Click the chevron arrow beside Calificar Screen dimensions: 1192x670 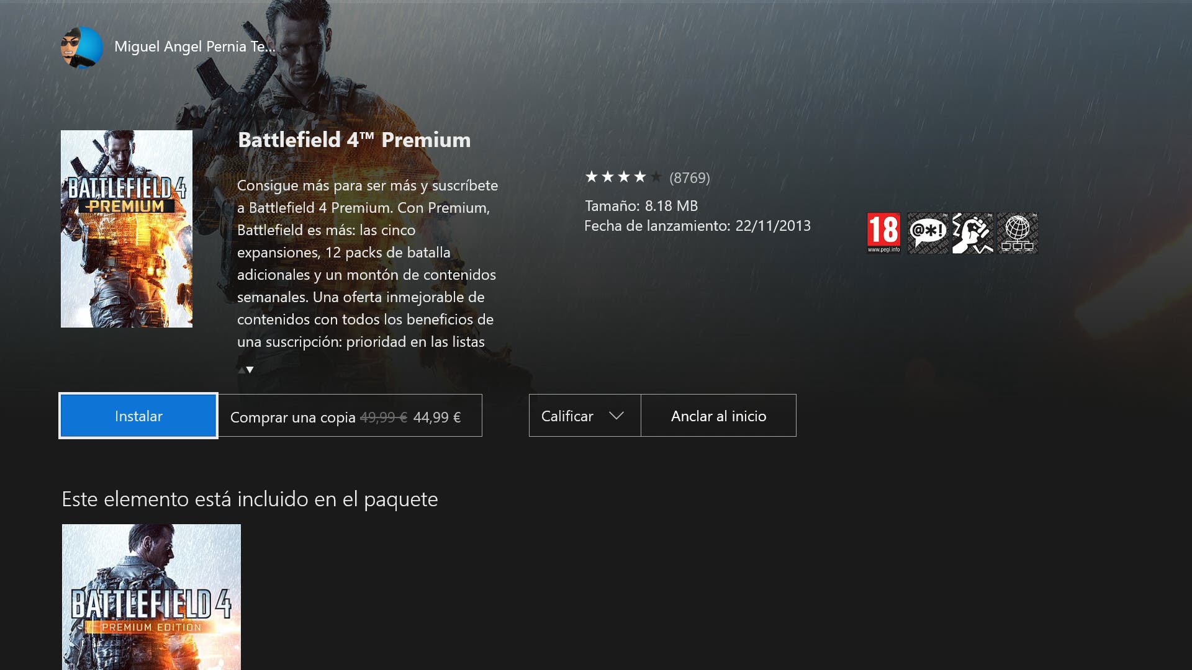[616, 416]
